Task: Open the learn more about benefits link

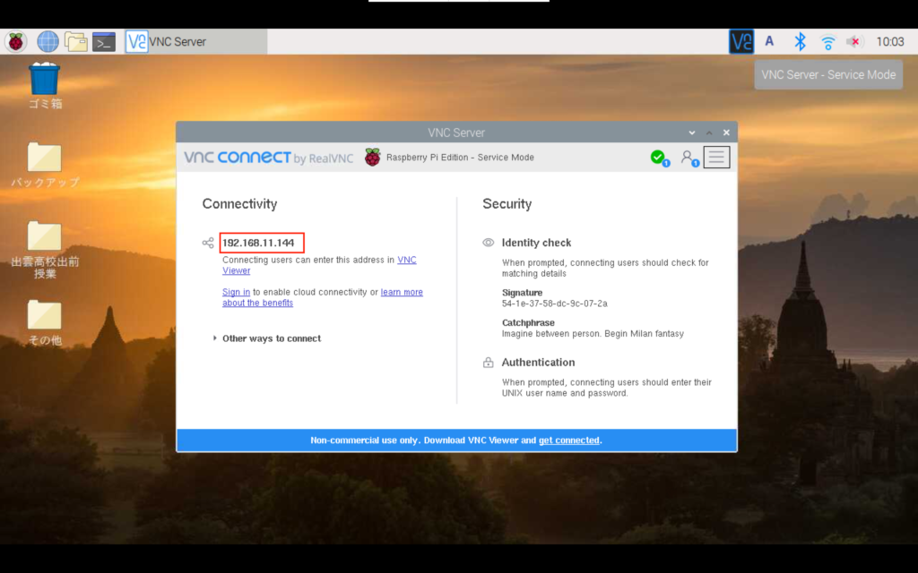Action: pos(401,292)
